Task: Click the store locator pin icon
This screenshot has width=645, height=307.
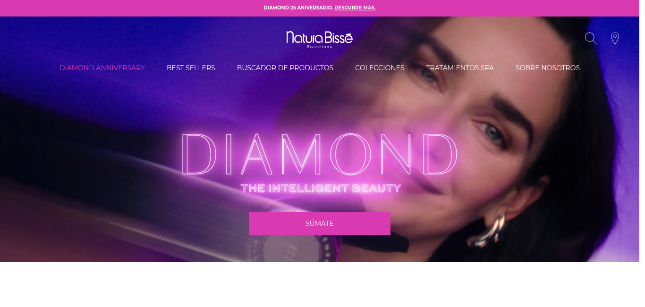Action: click(615, 39)
